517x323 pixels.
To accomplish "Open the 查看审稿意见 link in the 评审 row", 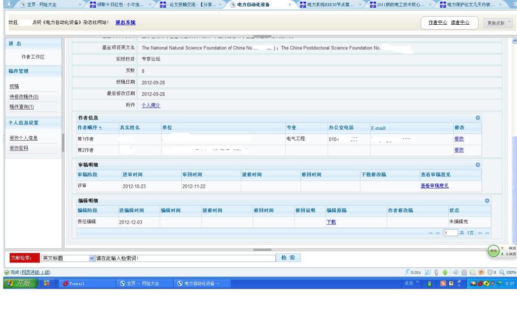I will (434, 186).
